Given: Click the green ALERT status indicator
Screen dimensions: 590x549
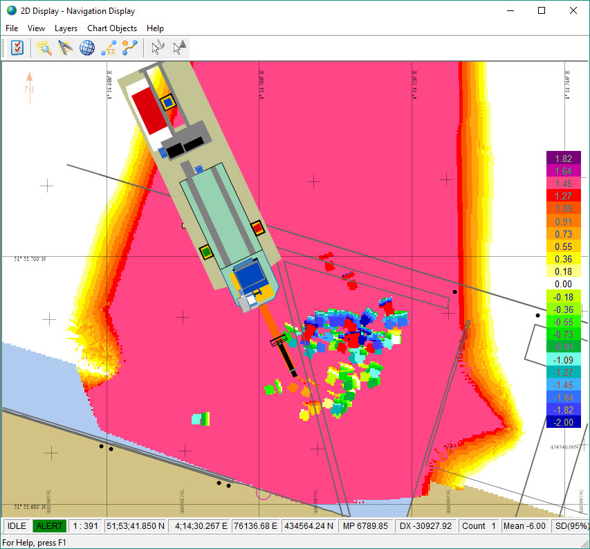Looking at the screenshot, I should click(x=49, y=526).
